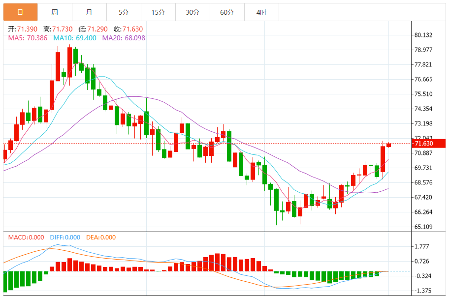Click the 78.977 price axis label
Screen dimensions: 449x296
click(423, 50)
